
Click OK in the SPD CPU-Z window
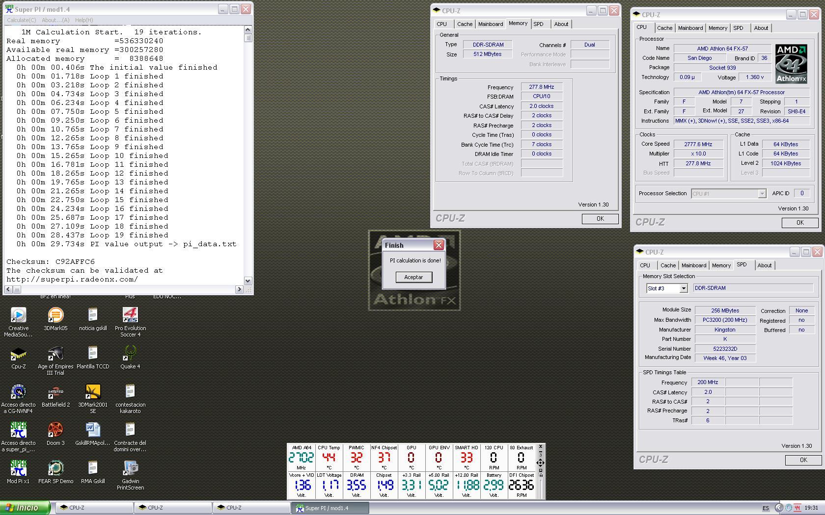pos(803,460)
